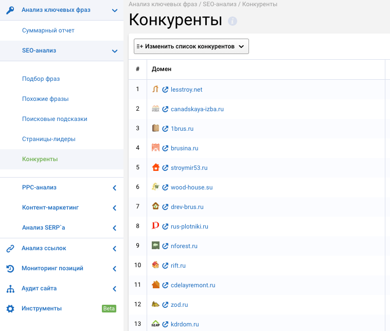Expand the PPC-анализ section chevron

[114, 188]
